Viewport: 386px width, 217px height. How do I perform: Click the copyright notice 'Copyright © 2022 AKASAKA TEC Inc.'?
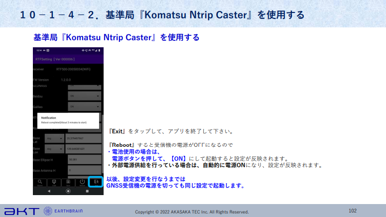pyautogui.click(x=192, y=212)
